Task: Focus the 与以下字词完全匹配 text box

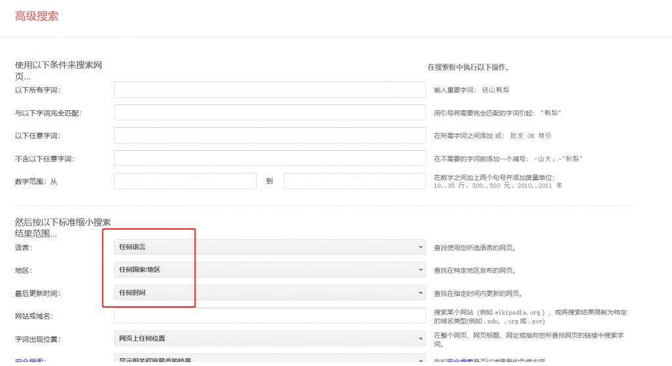Action: coord(270,113)
